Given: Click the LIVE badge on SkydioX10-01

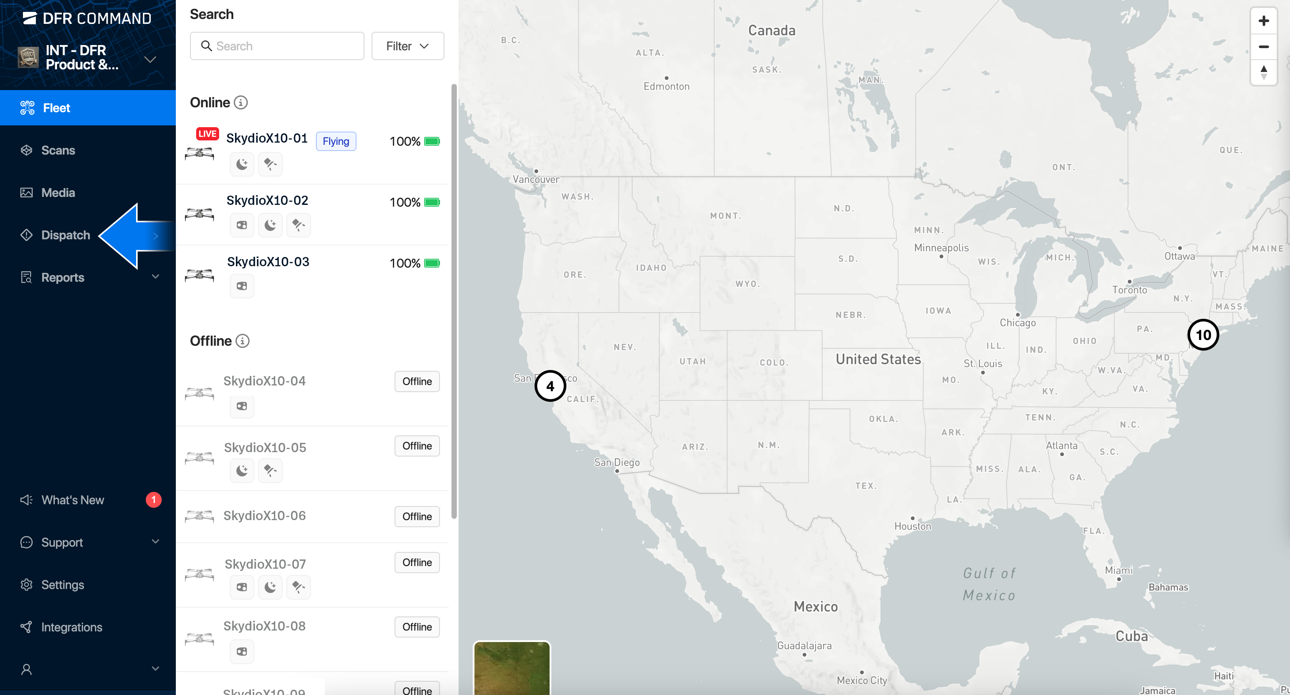Looking at the screenshot, I should [x=207, y=134].
